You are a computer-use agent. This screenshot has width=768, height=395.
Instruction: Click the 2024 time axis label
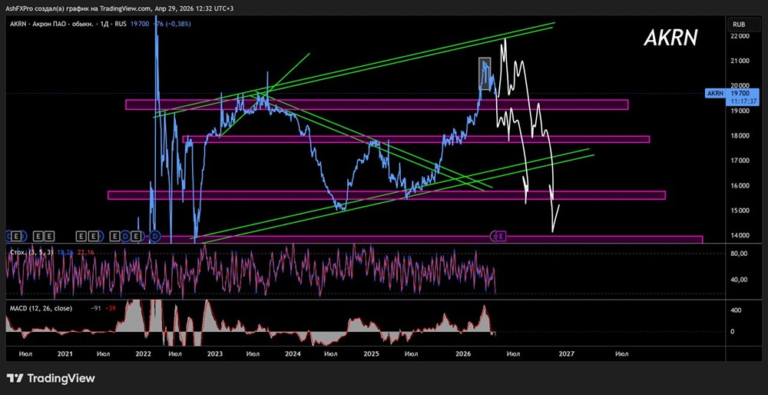coord(293,354)
